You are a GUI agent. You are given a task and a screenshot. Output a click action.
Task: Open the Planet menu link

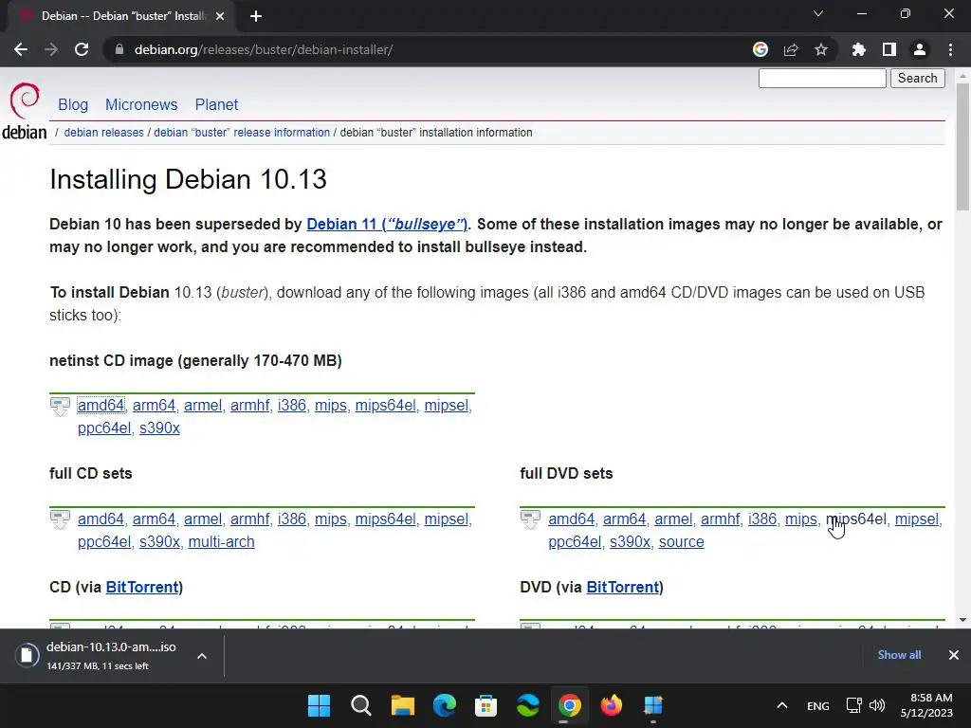tap(216, 104)
